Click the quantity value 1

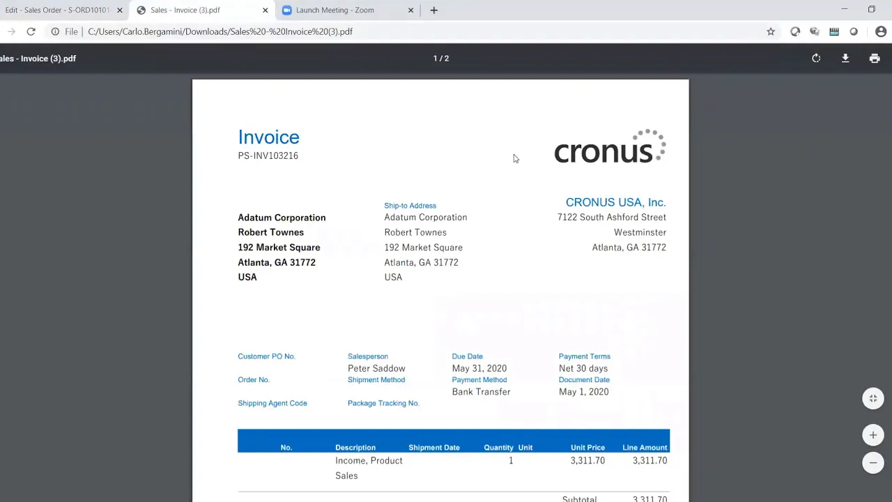click(511, 461)
